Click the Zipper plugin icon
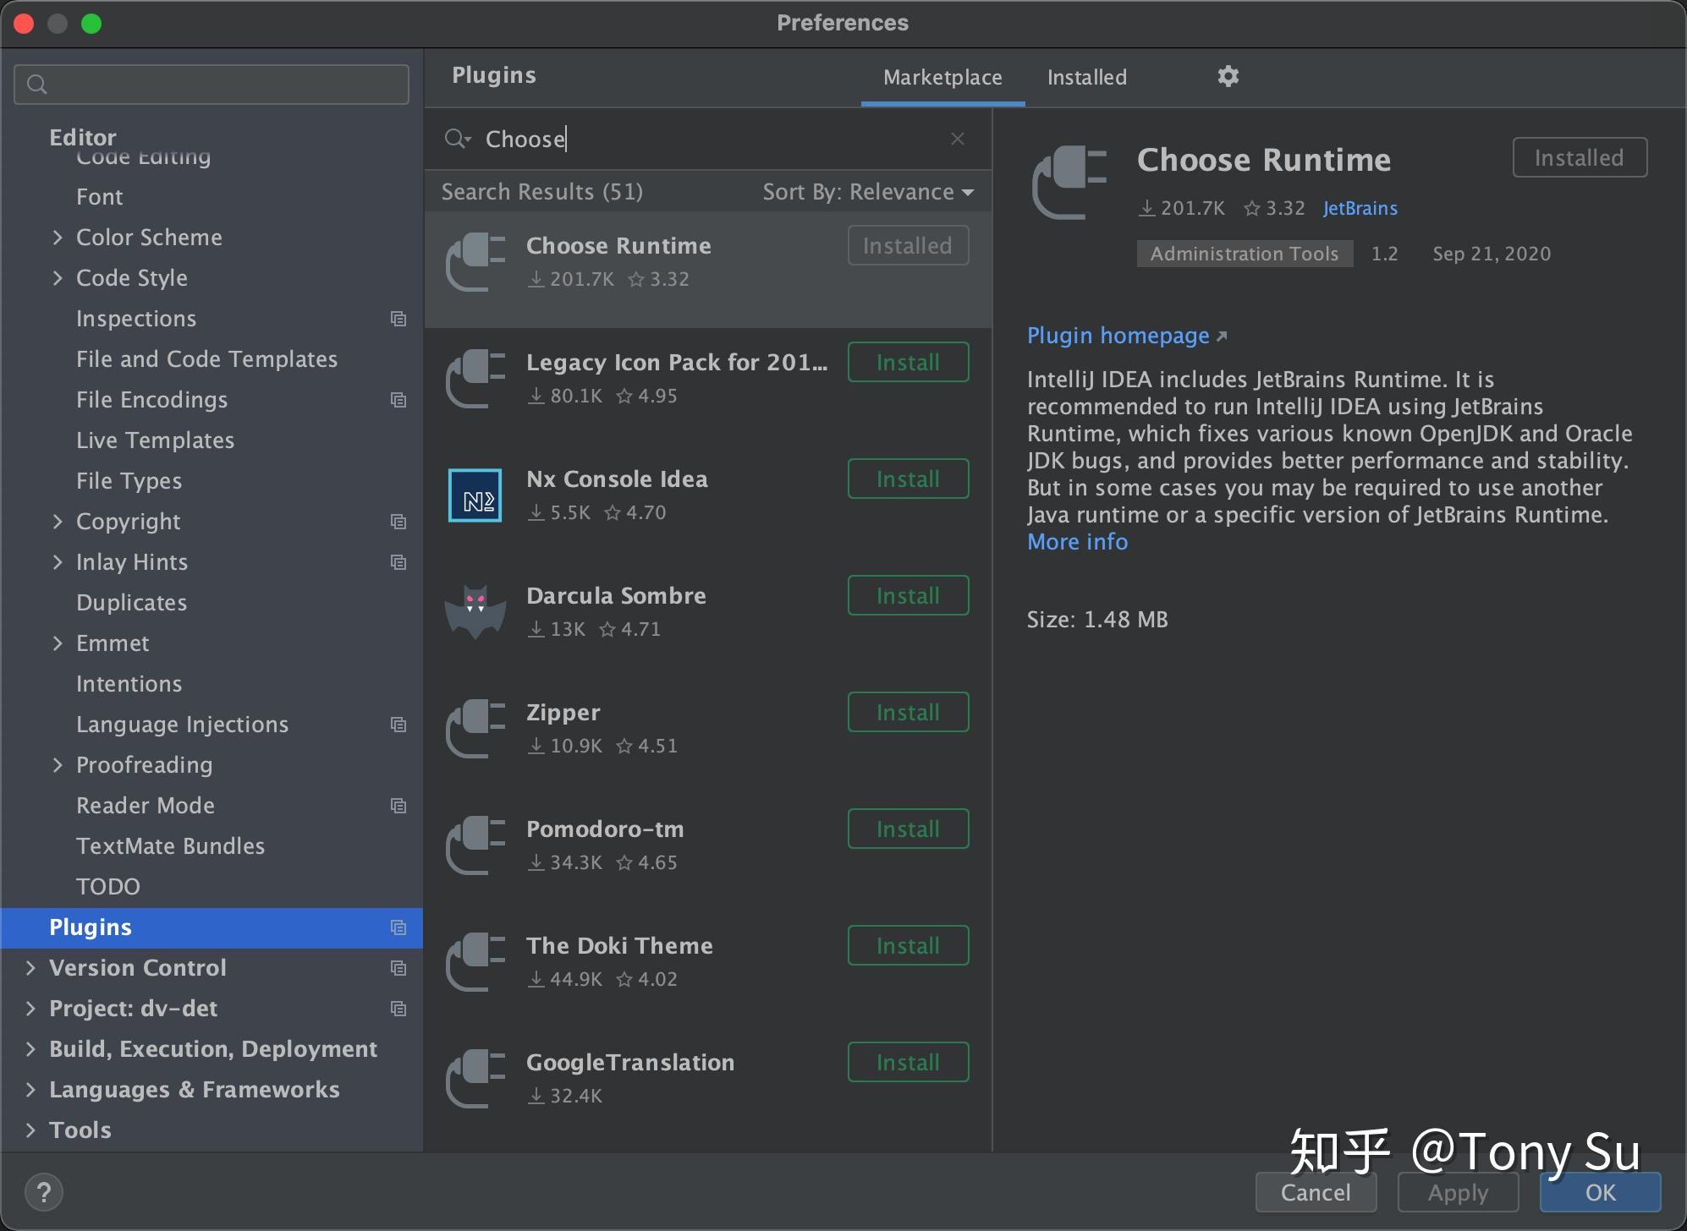Image resolution: width=1687 pixels, height=1231 pixels. (475, 728)
